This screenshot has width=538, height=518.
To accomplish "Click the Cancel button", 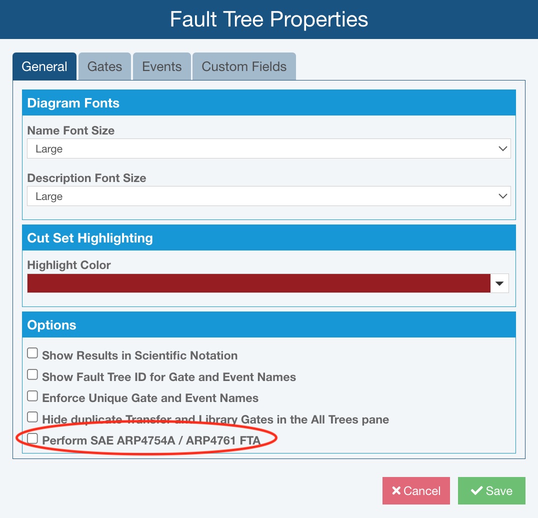I will pyautogui.click(x=416, y=490).
